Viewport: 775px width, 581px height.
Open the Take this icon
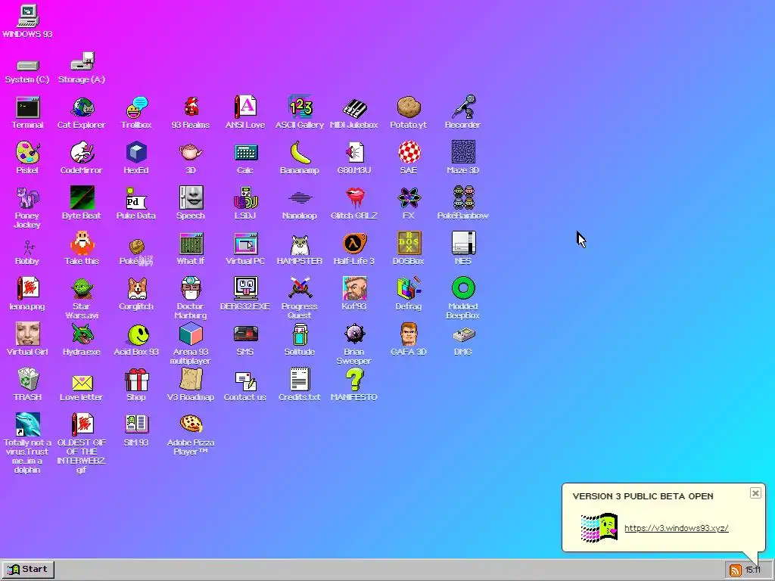[82, 243]
